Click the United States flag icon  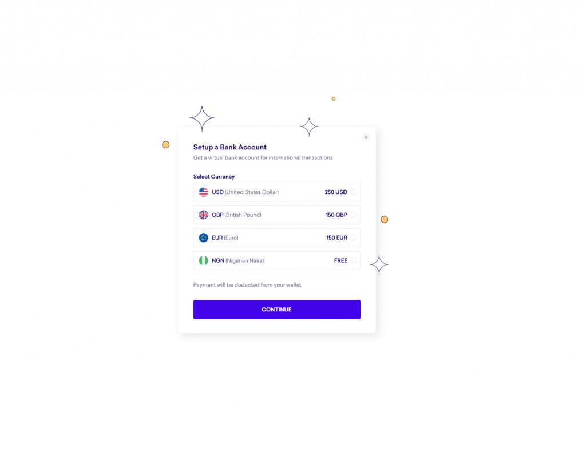pos(203,192)
